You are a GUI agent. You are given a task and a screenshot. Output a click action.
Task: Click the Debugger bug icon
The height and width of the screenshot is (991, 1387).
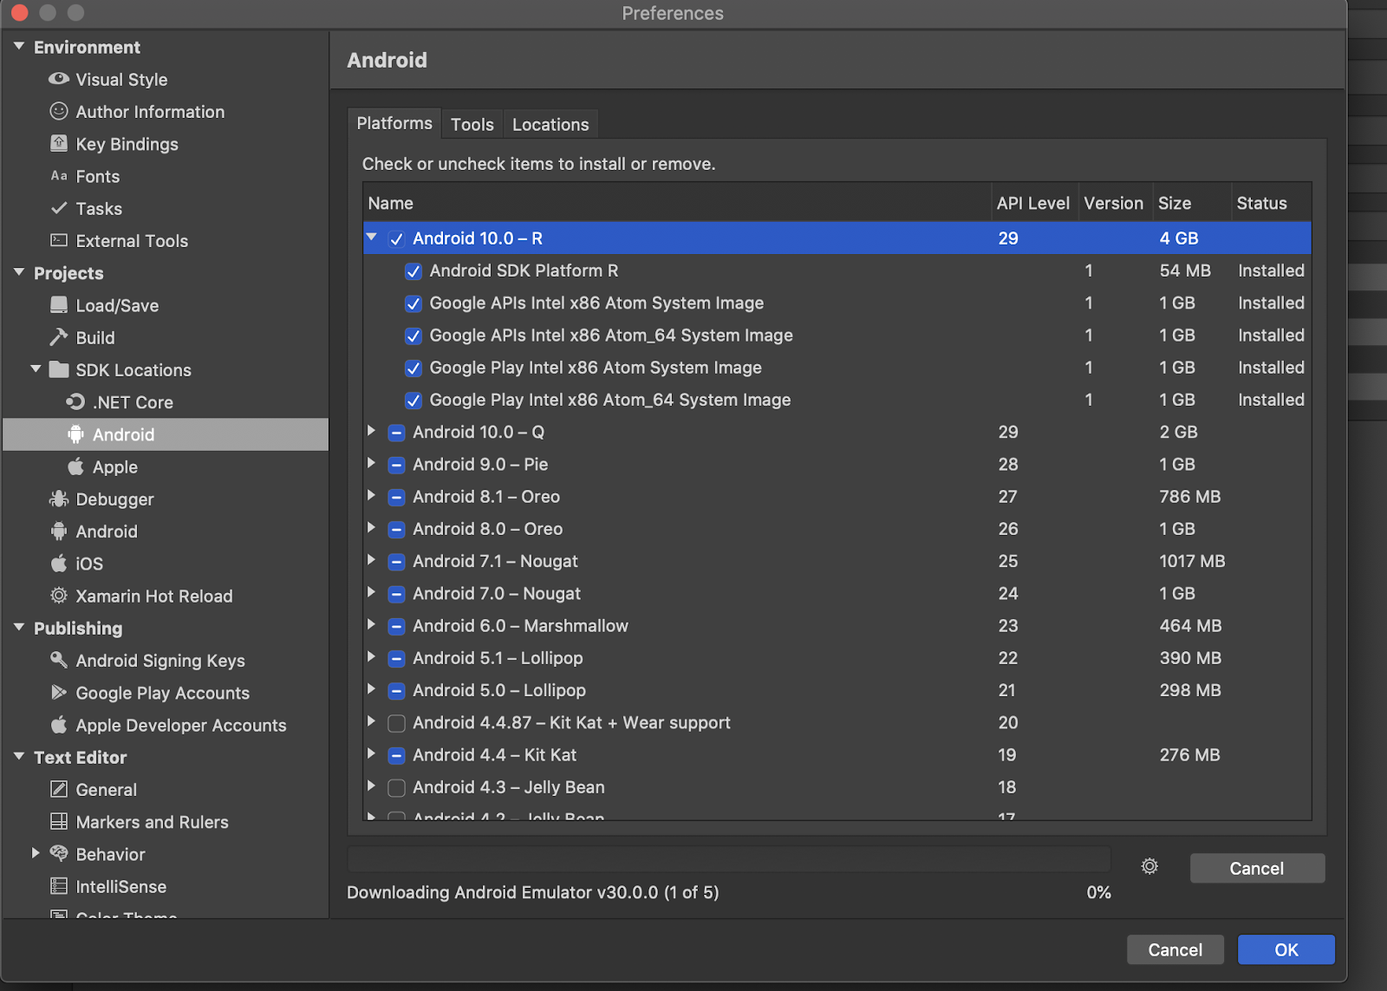click(x=59, y=499)
